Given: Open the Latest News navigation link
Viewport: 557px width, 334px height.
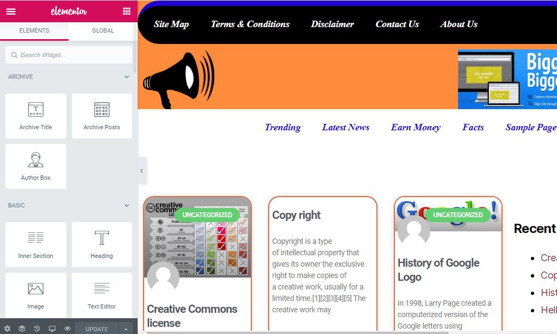Looking at the screenshot, I should point(345,127).
